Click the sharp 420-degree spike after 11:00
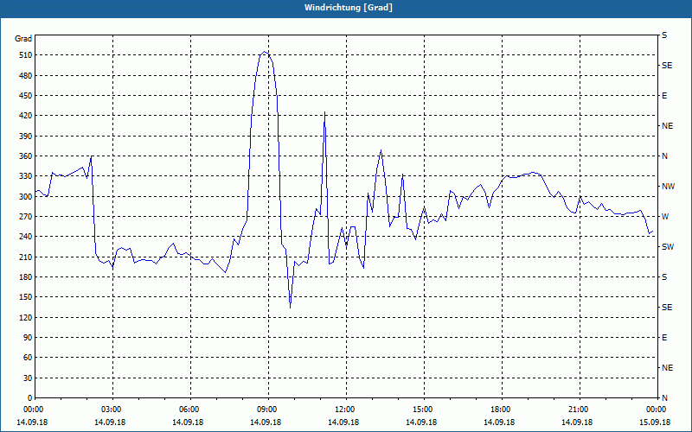This screenshot has height=432, width=692. (325, 112)
